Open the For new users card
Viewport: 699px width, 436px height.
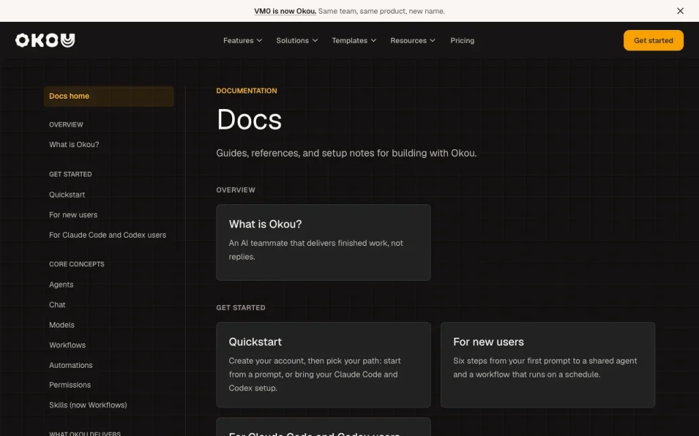(x=547, y=365)
